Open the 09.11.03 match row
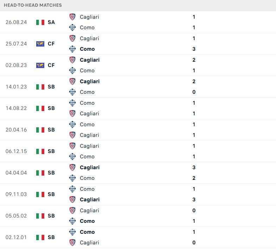 138,194
